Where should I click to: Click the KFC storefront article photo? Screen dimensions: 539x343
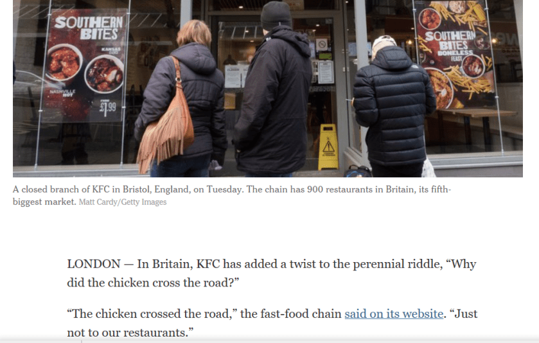[x=268, y=89]
